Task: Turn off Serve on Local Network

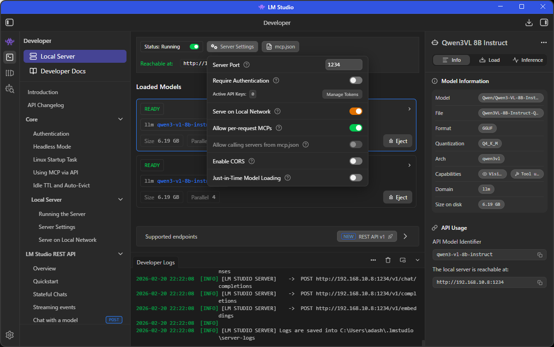Action: coord(355,111)
